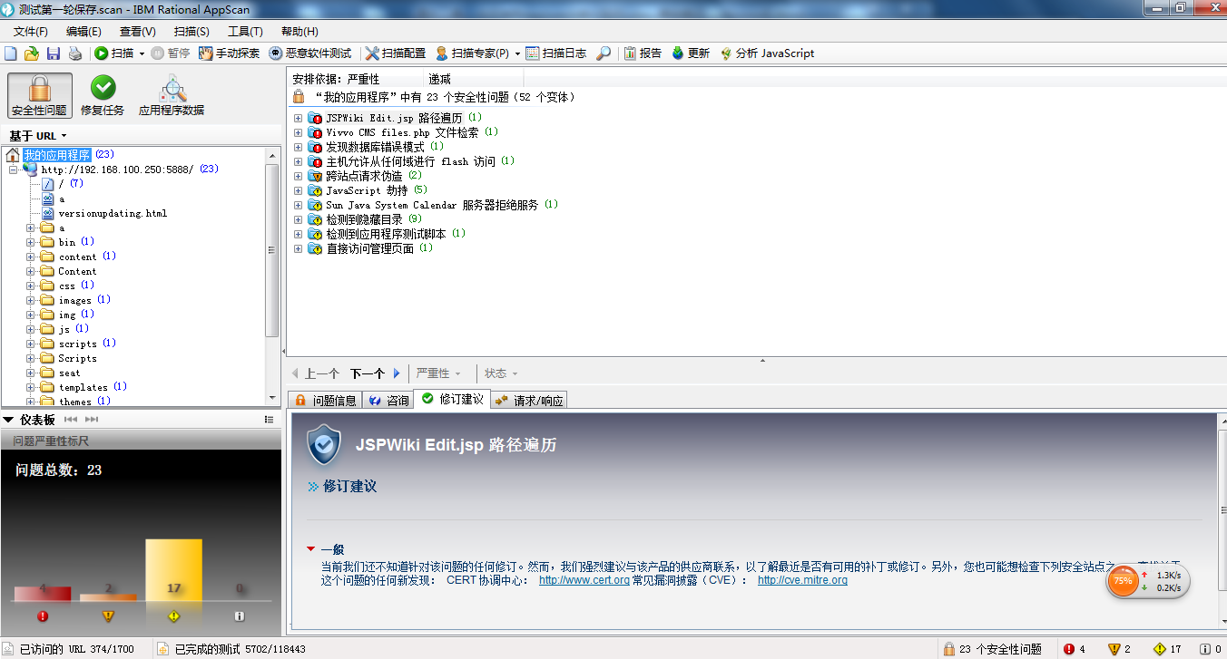The image size is (1227, 659).
Task: Click the print icon in the toolbar
Action: point(75,53)
